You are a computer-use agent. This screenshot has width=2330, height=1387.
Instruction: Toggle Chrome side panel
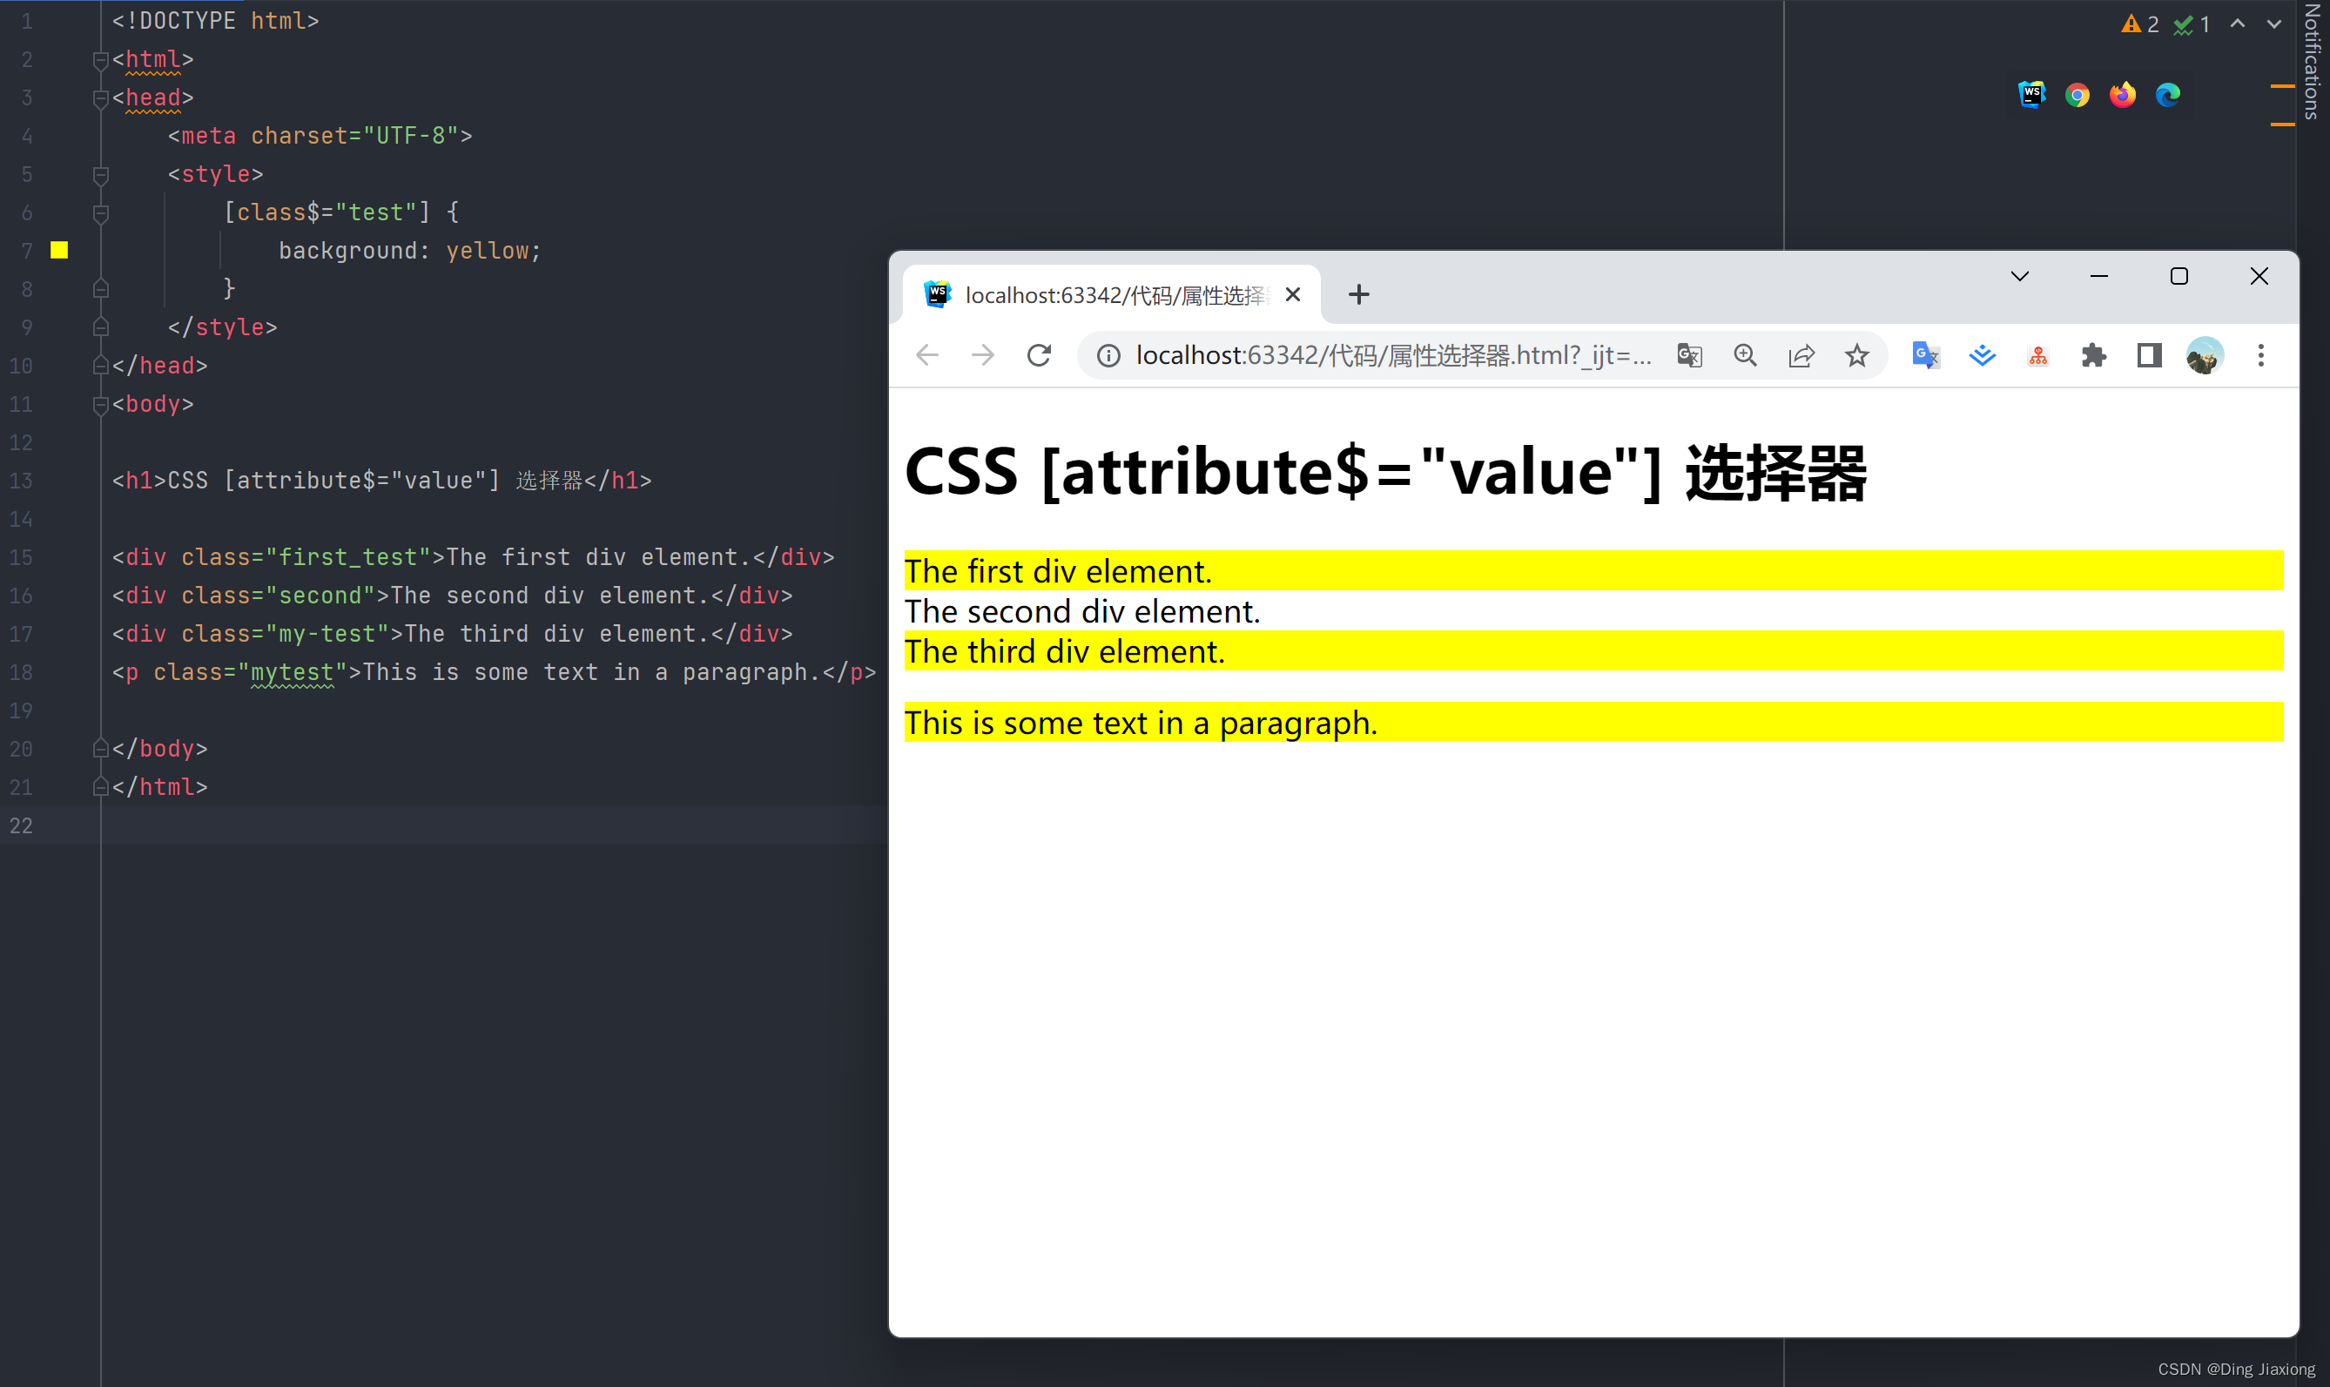coord(2150,356)
